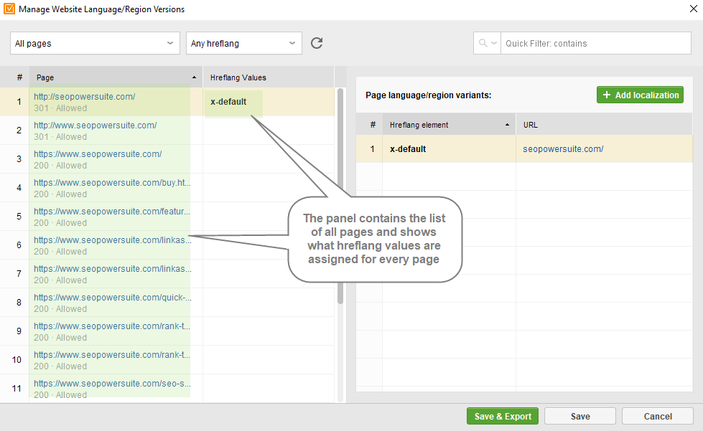Click row number 1 in the pages list

[19, 102]
